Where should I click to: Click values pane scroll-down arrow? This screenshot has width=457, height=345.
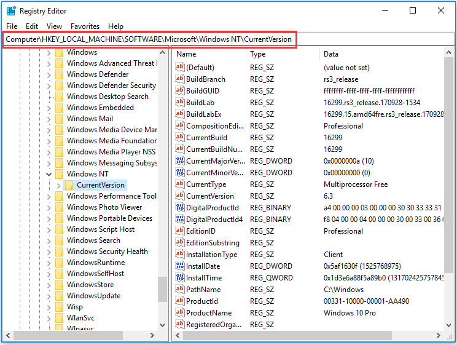449,325
